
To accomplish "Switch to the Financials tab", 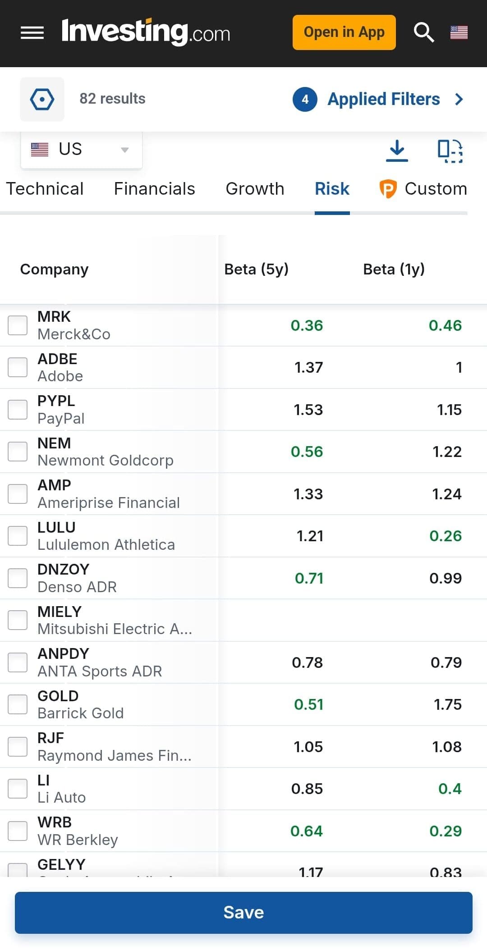I will 154,188.
